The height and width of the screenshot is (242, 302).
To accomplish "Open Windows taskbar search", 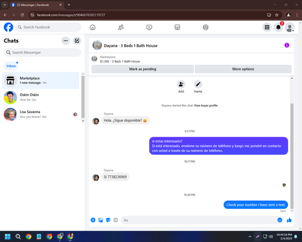I will click(x=18, y=237).
